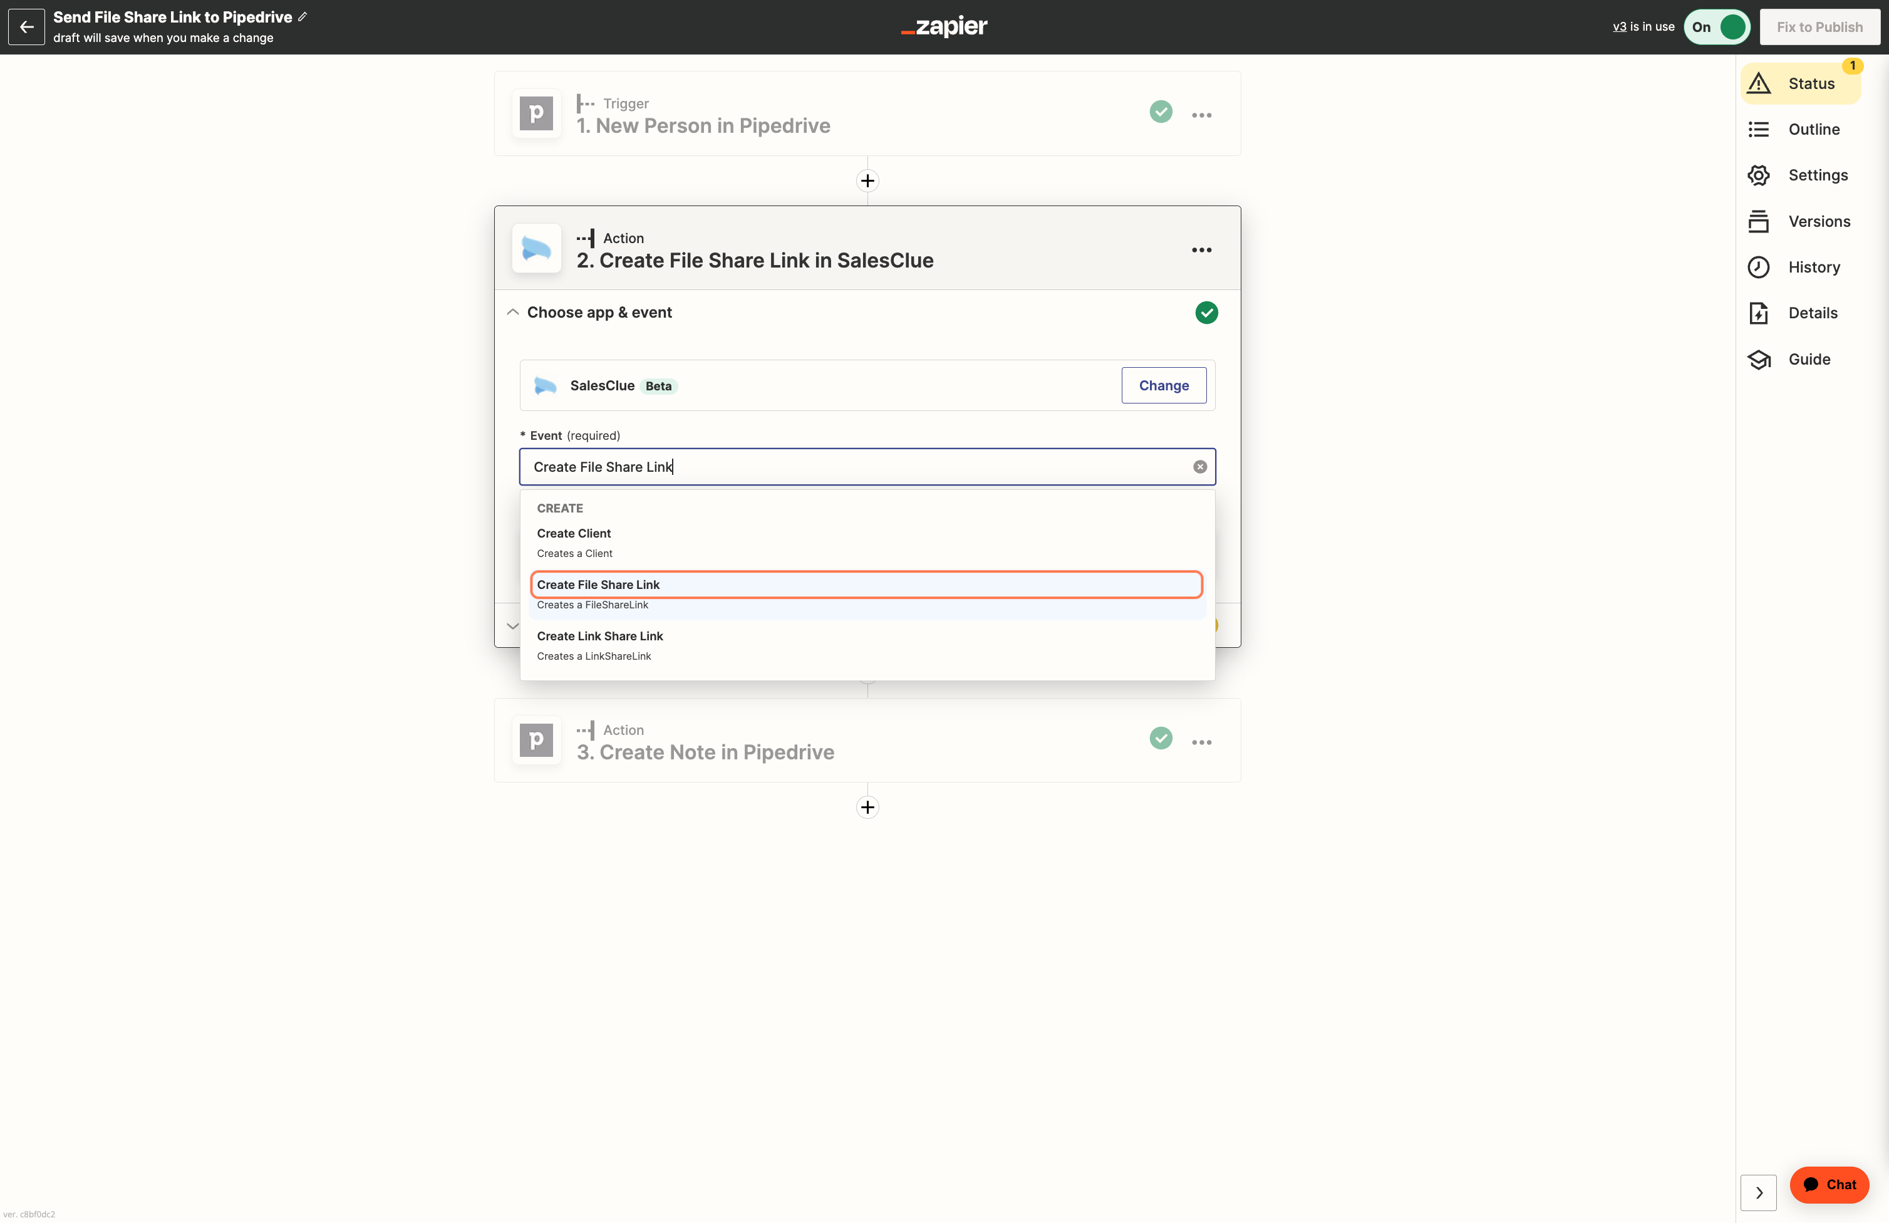The width and height of the screenshot is (1889, 1223).
Task: Toggle the Zap On switch
Action: click(x=1717, y=27)
